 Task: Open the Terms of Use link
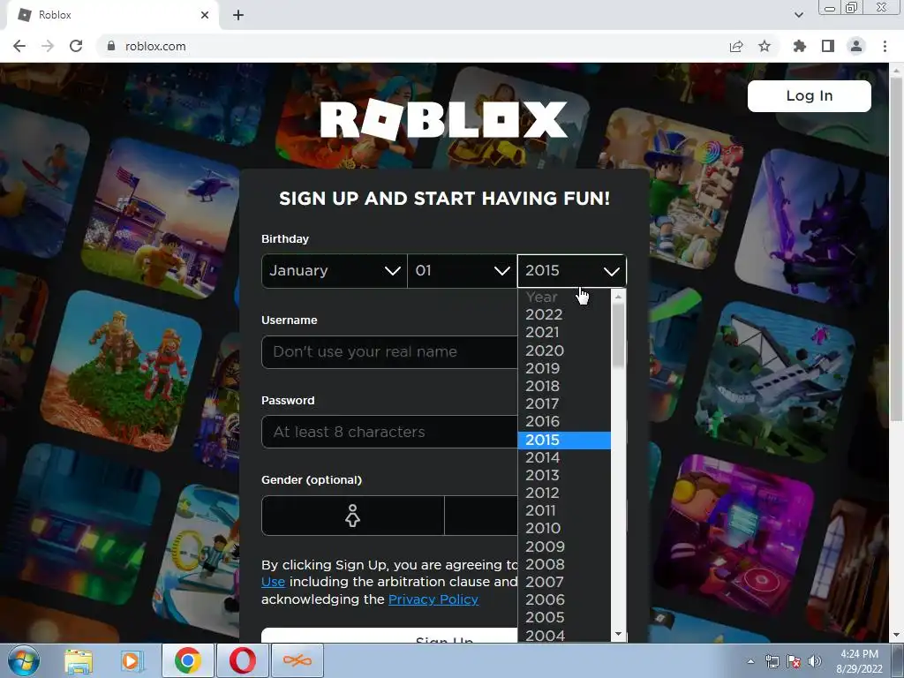[x=274, y=582]
